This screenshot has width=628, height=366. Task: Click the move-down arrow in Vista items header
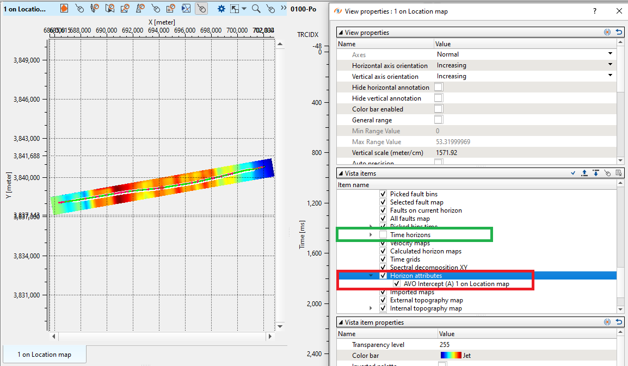coord(596,172)
